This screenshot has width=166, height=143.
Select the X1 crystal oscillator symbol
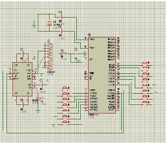pyautogui.click(x=49, y=23)
